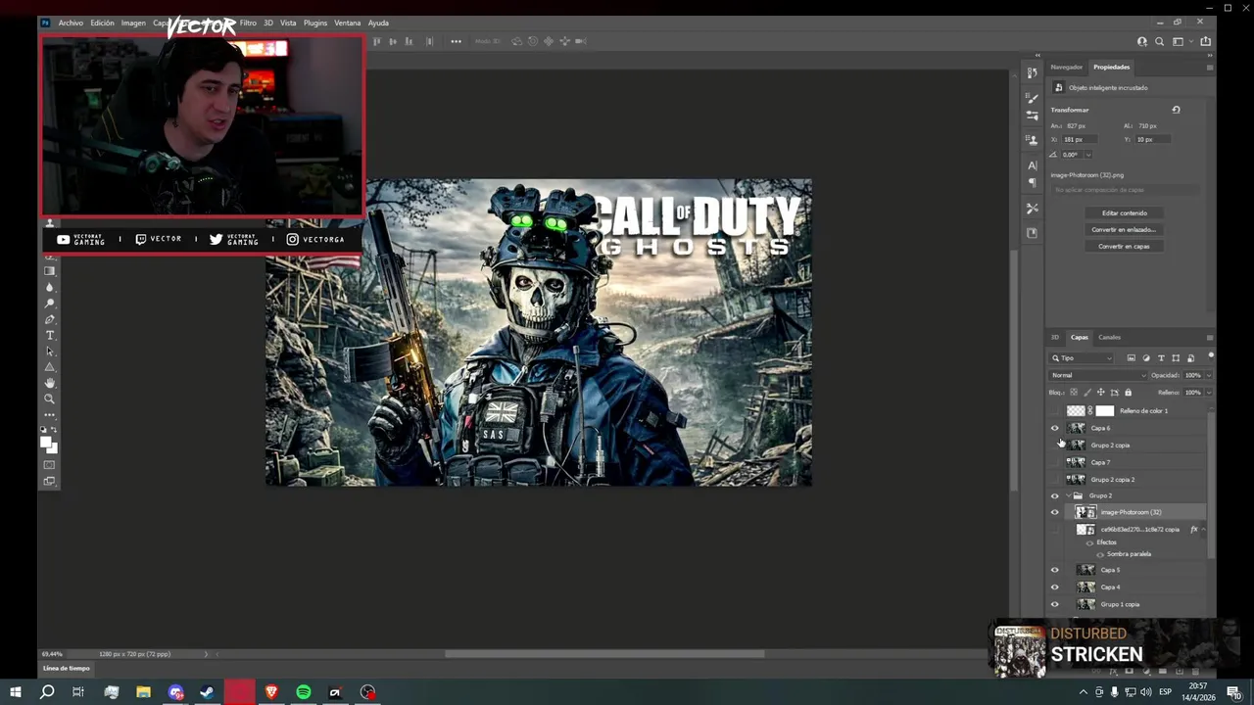
Task: Reset transform in Properties panel
Action: pos(1176,110)
